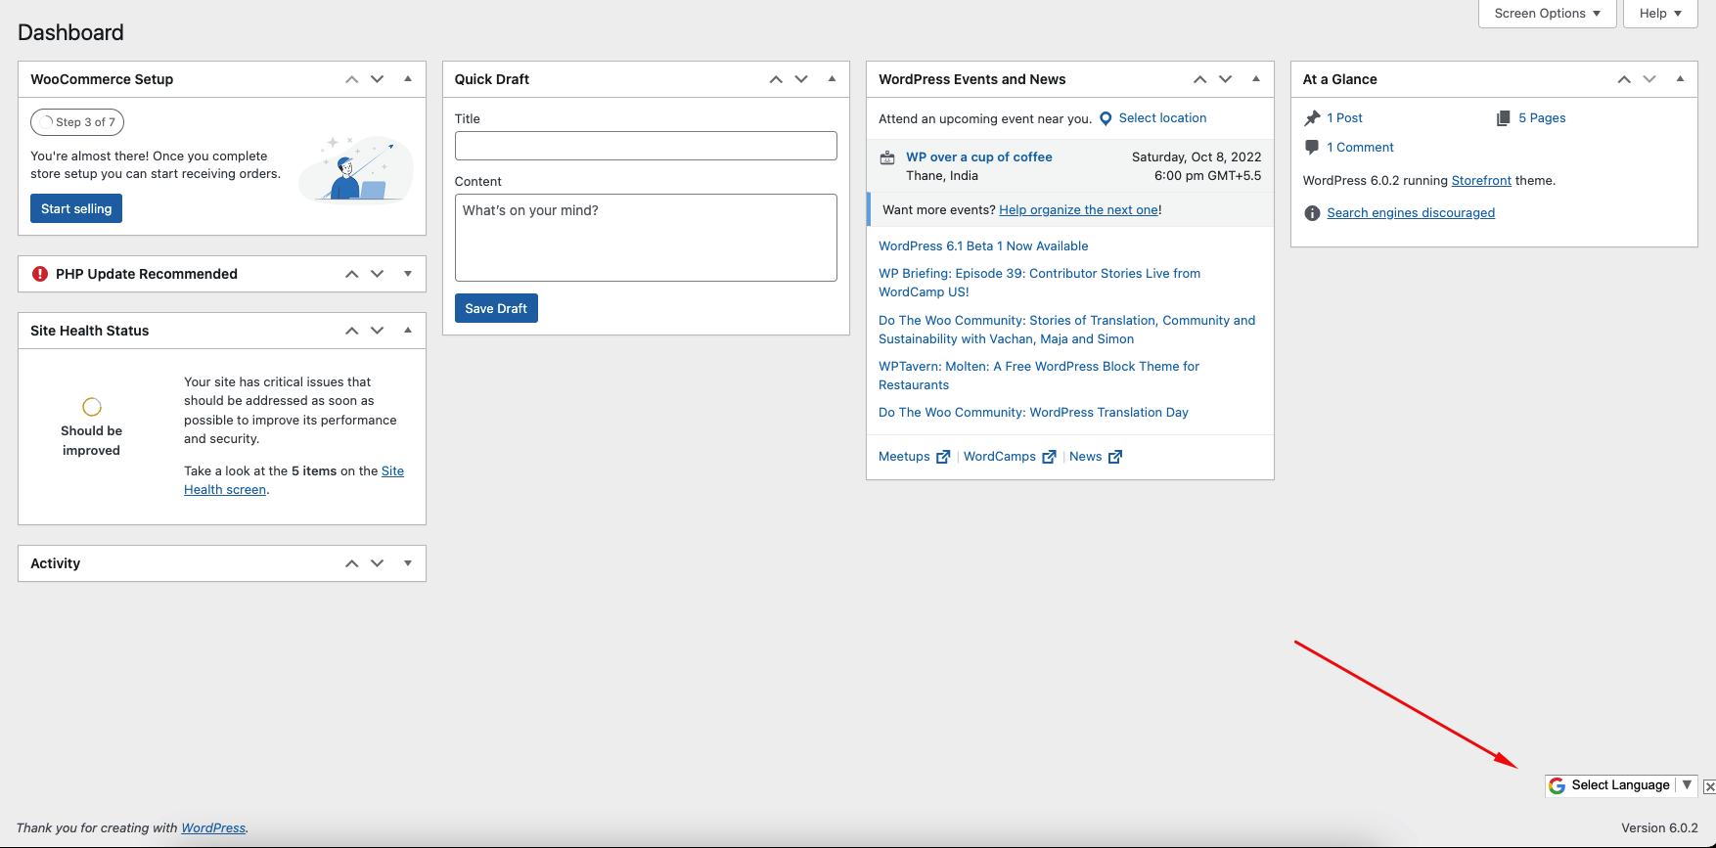Click the Site Health status circle indicator
The image size is (1716, 848).
point(92,407)
